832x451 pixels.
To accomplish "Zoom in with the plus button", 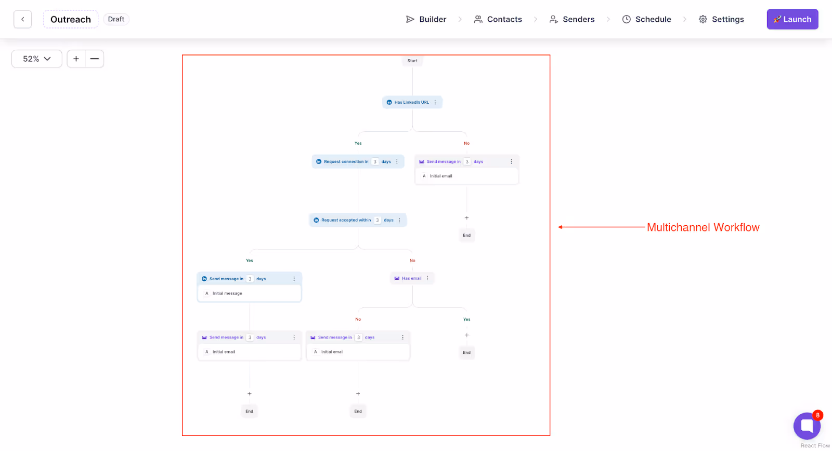I will [x=76, y=59].
